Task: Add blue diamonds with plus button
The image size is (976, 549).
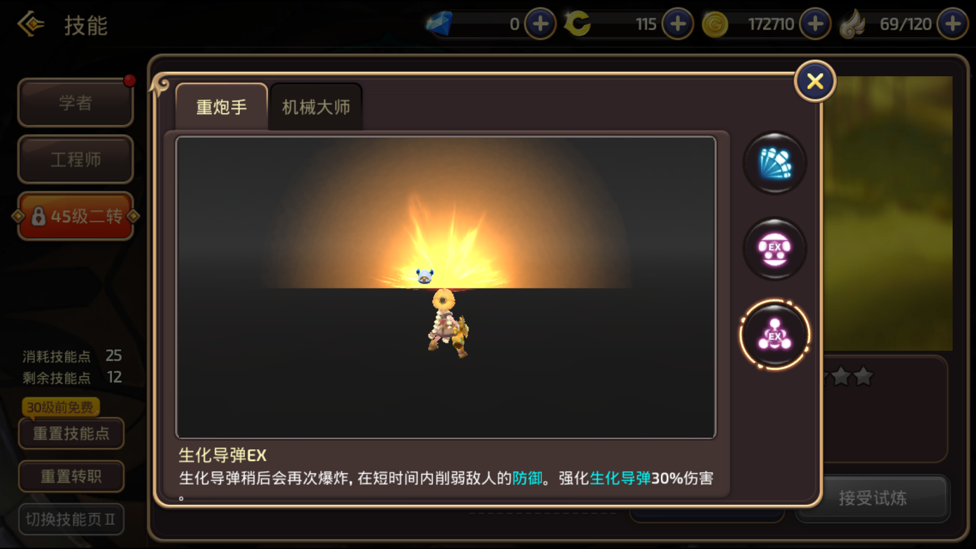Action: [540, 23]
